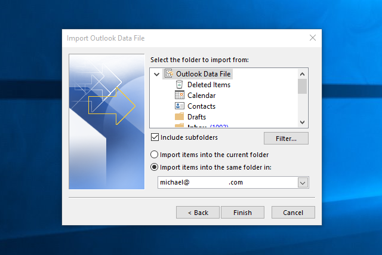Select Calendar folder text
This screenshot has height=255, width=382.
pyautogui.click(x=202, y=96)
